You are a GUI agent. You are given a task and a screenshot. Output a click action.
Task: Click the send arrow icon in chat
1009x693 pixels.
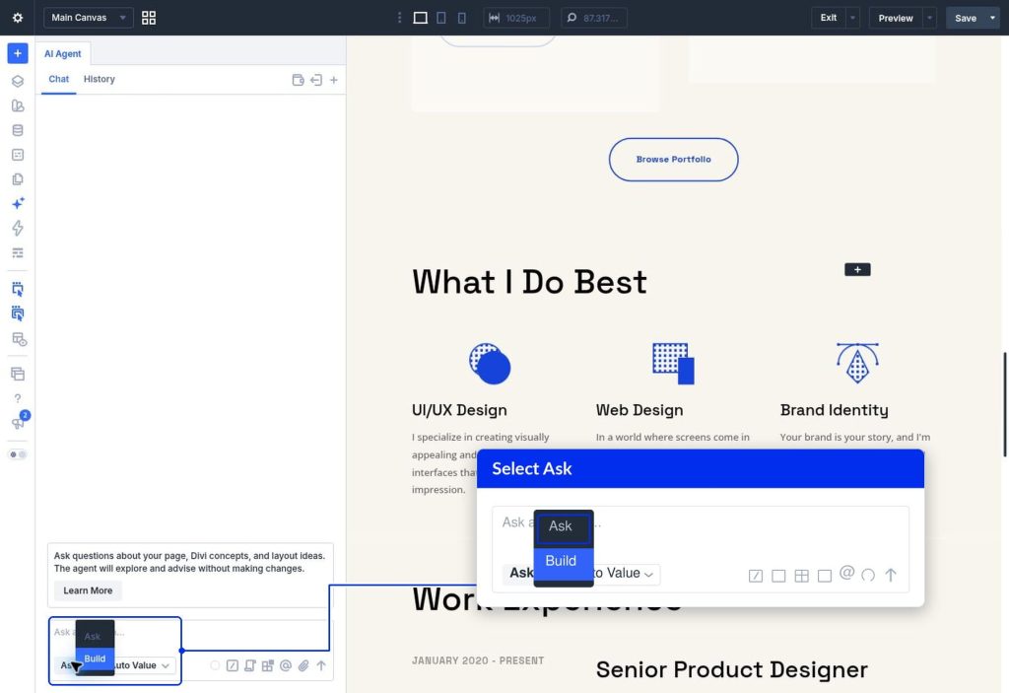point(321,665)
